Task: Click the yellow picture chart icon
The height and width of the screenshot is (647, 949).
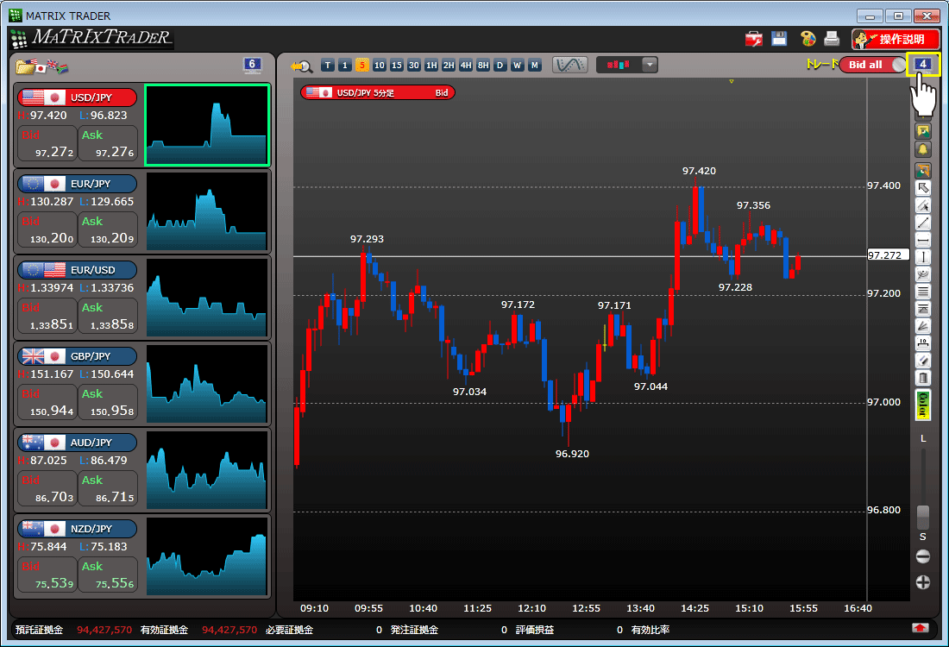Action: point(923,131)
